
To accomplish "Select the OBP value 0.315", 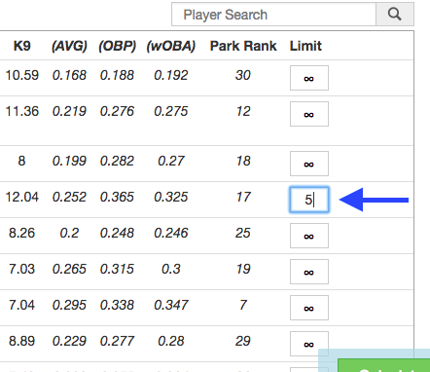I will coord(117,269).
